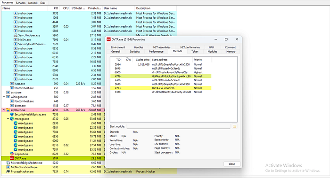Sort processes by PID column header
This screenshot has height=178, width=330.
54,8
